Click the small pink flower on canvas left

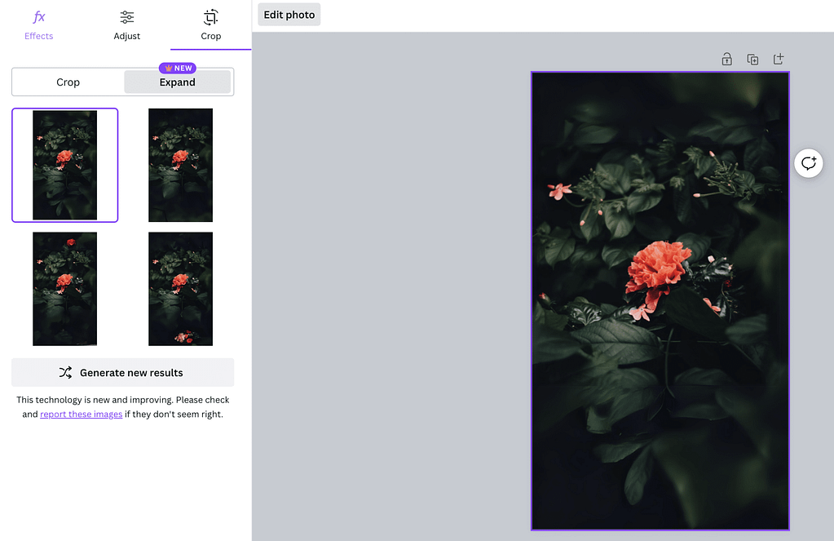click(x=559, y=191)
